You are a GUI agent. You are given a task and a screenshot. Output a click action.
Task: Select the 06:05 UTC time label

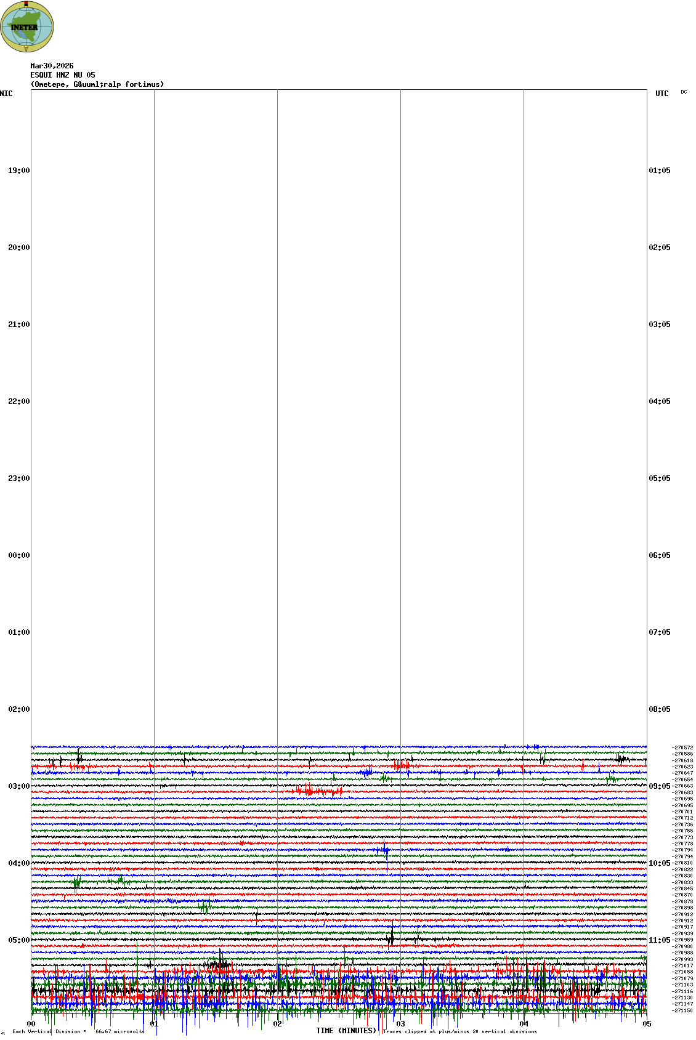(660, 555)
